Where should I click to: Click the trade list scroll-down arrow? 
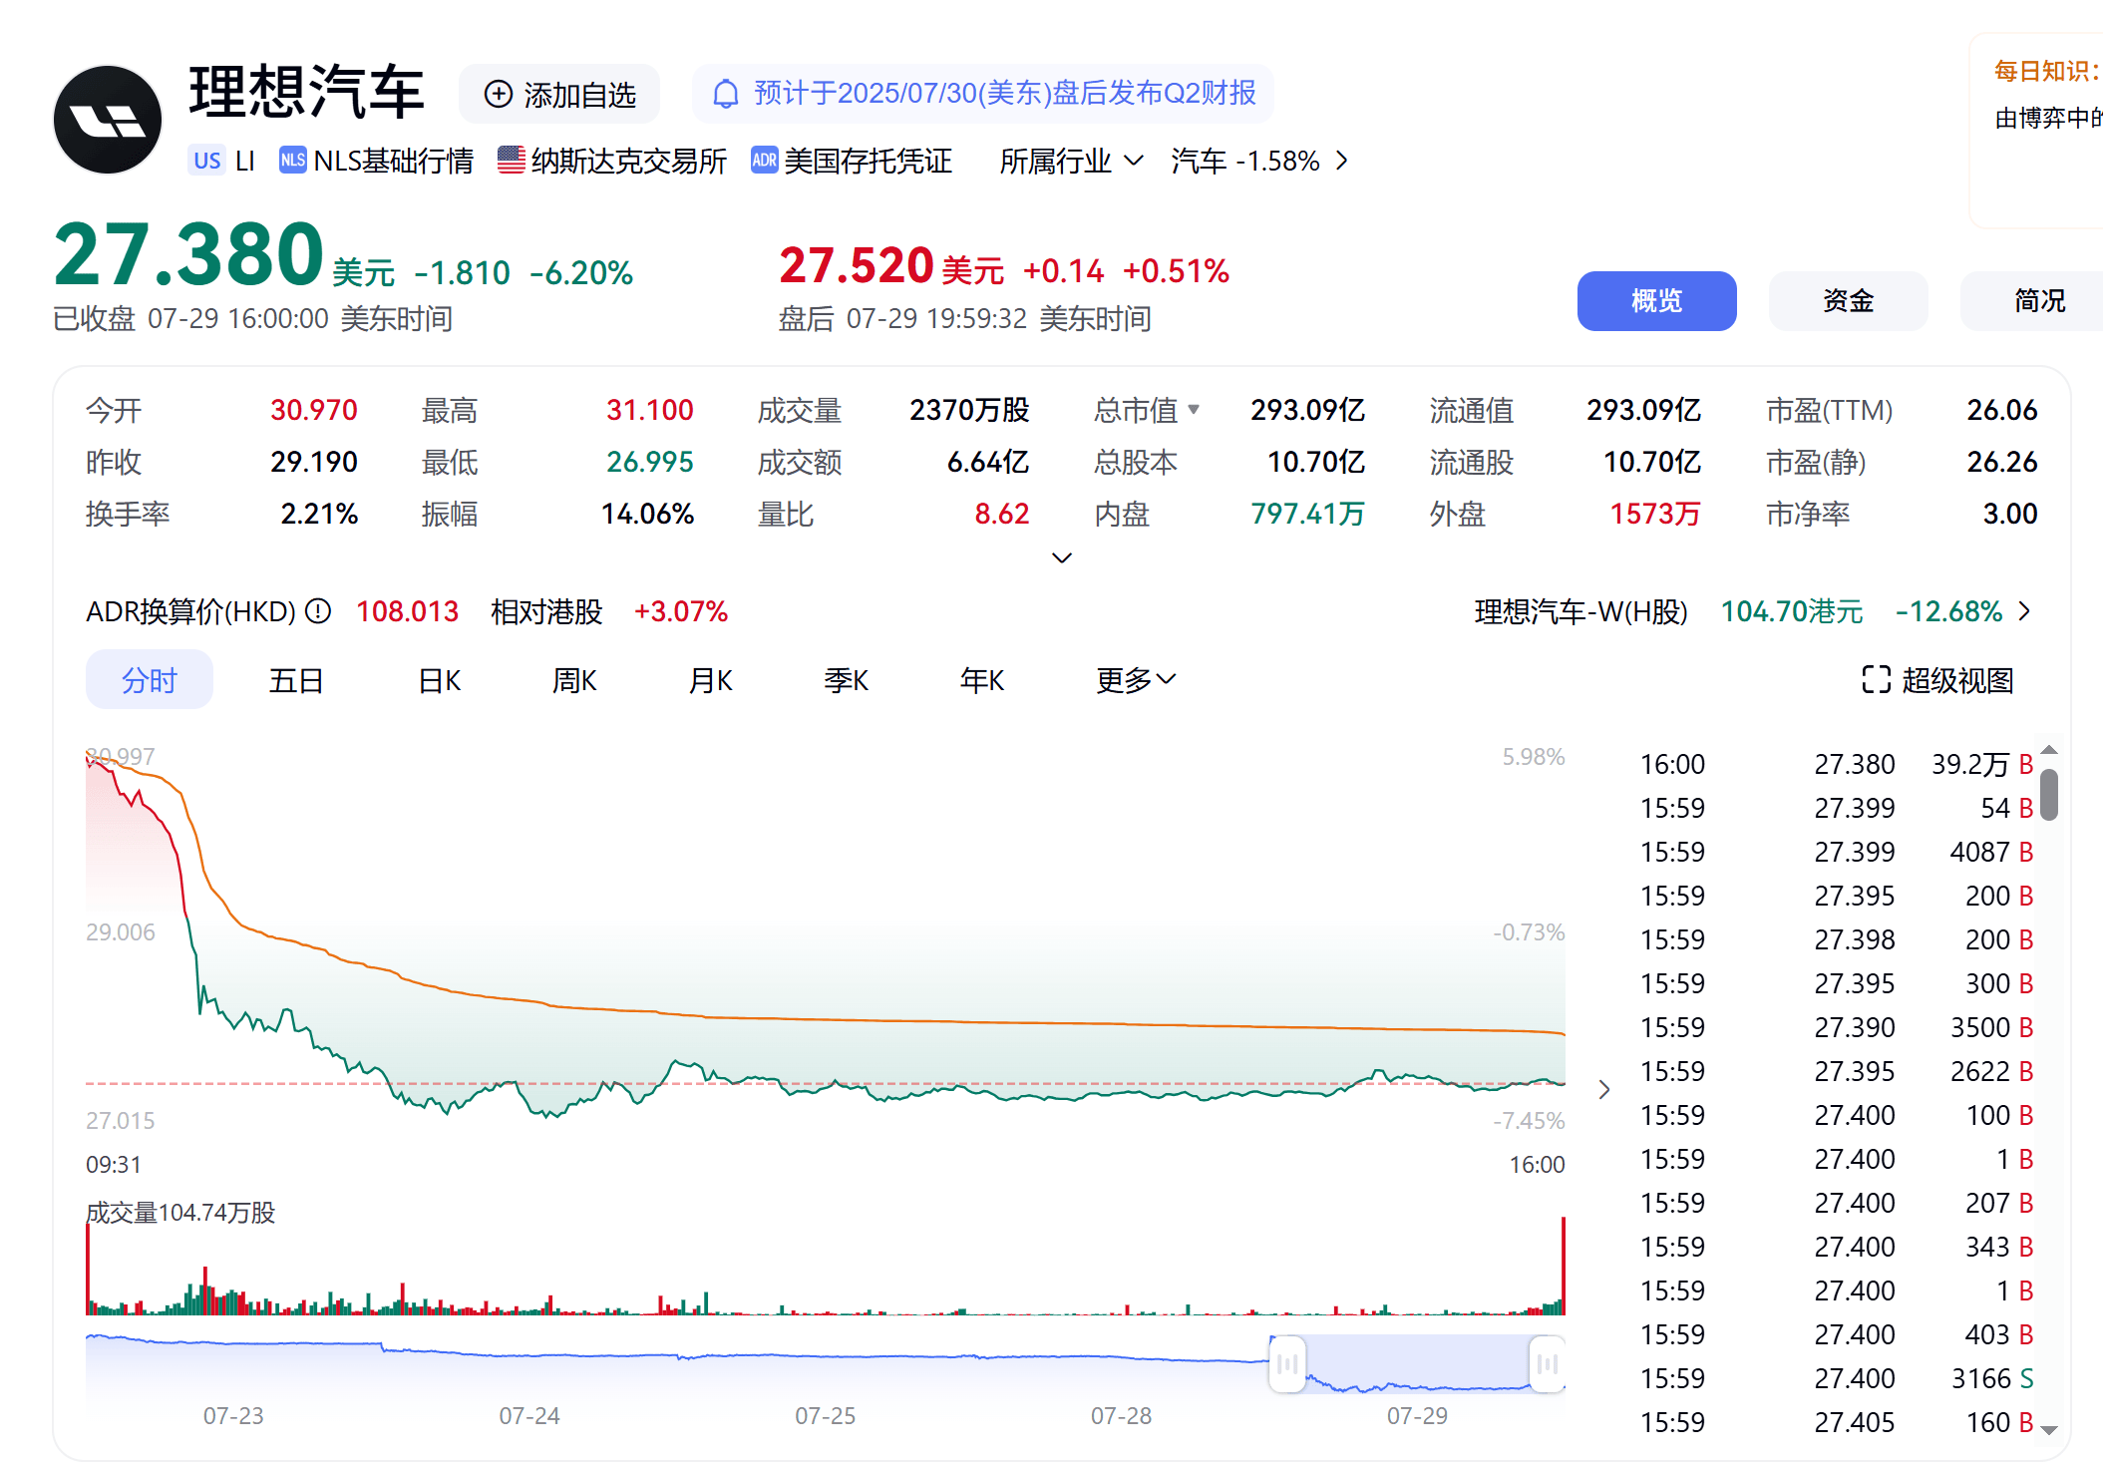[2049, 1430]
